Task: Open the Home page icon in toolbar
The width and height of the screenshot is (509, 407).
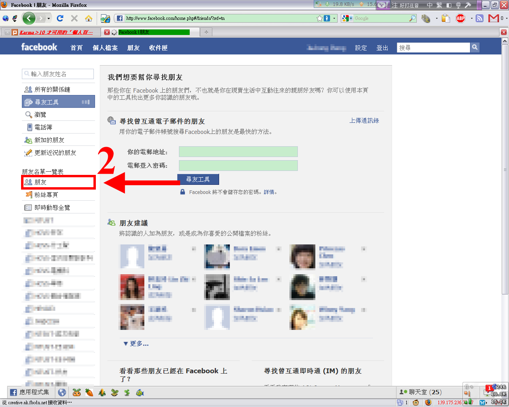Action: pyautogui.click(x=89, y=18)
